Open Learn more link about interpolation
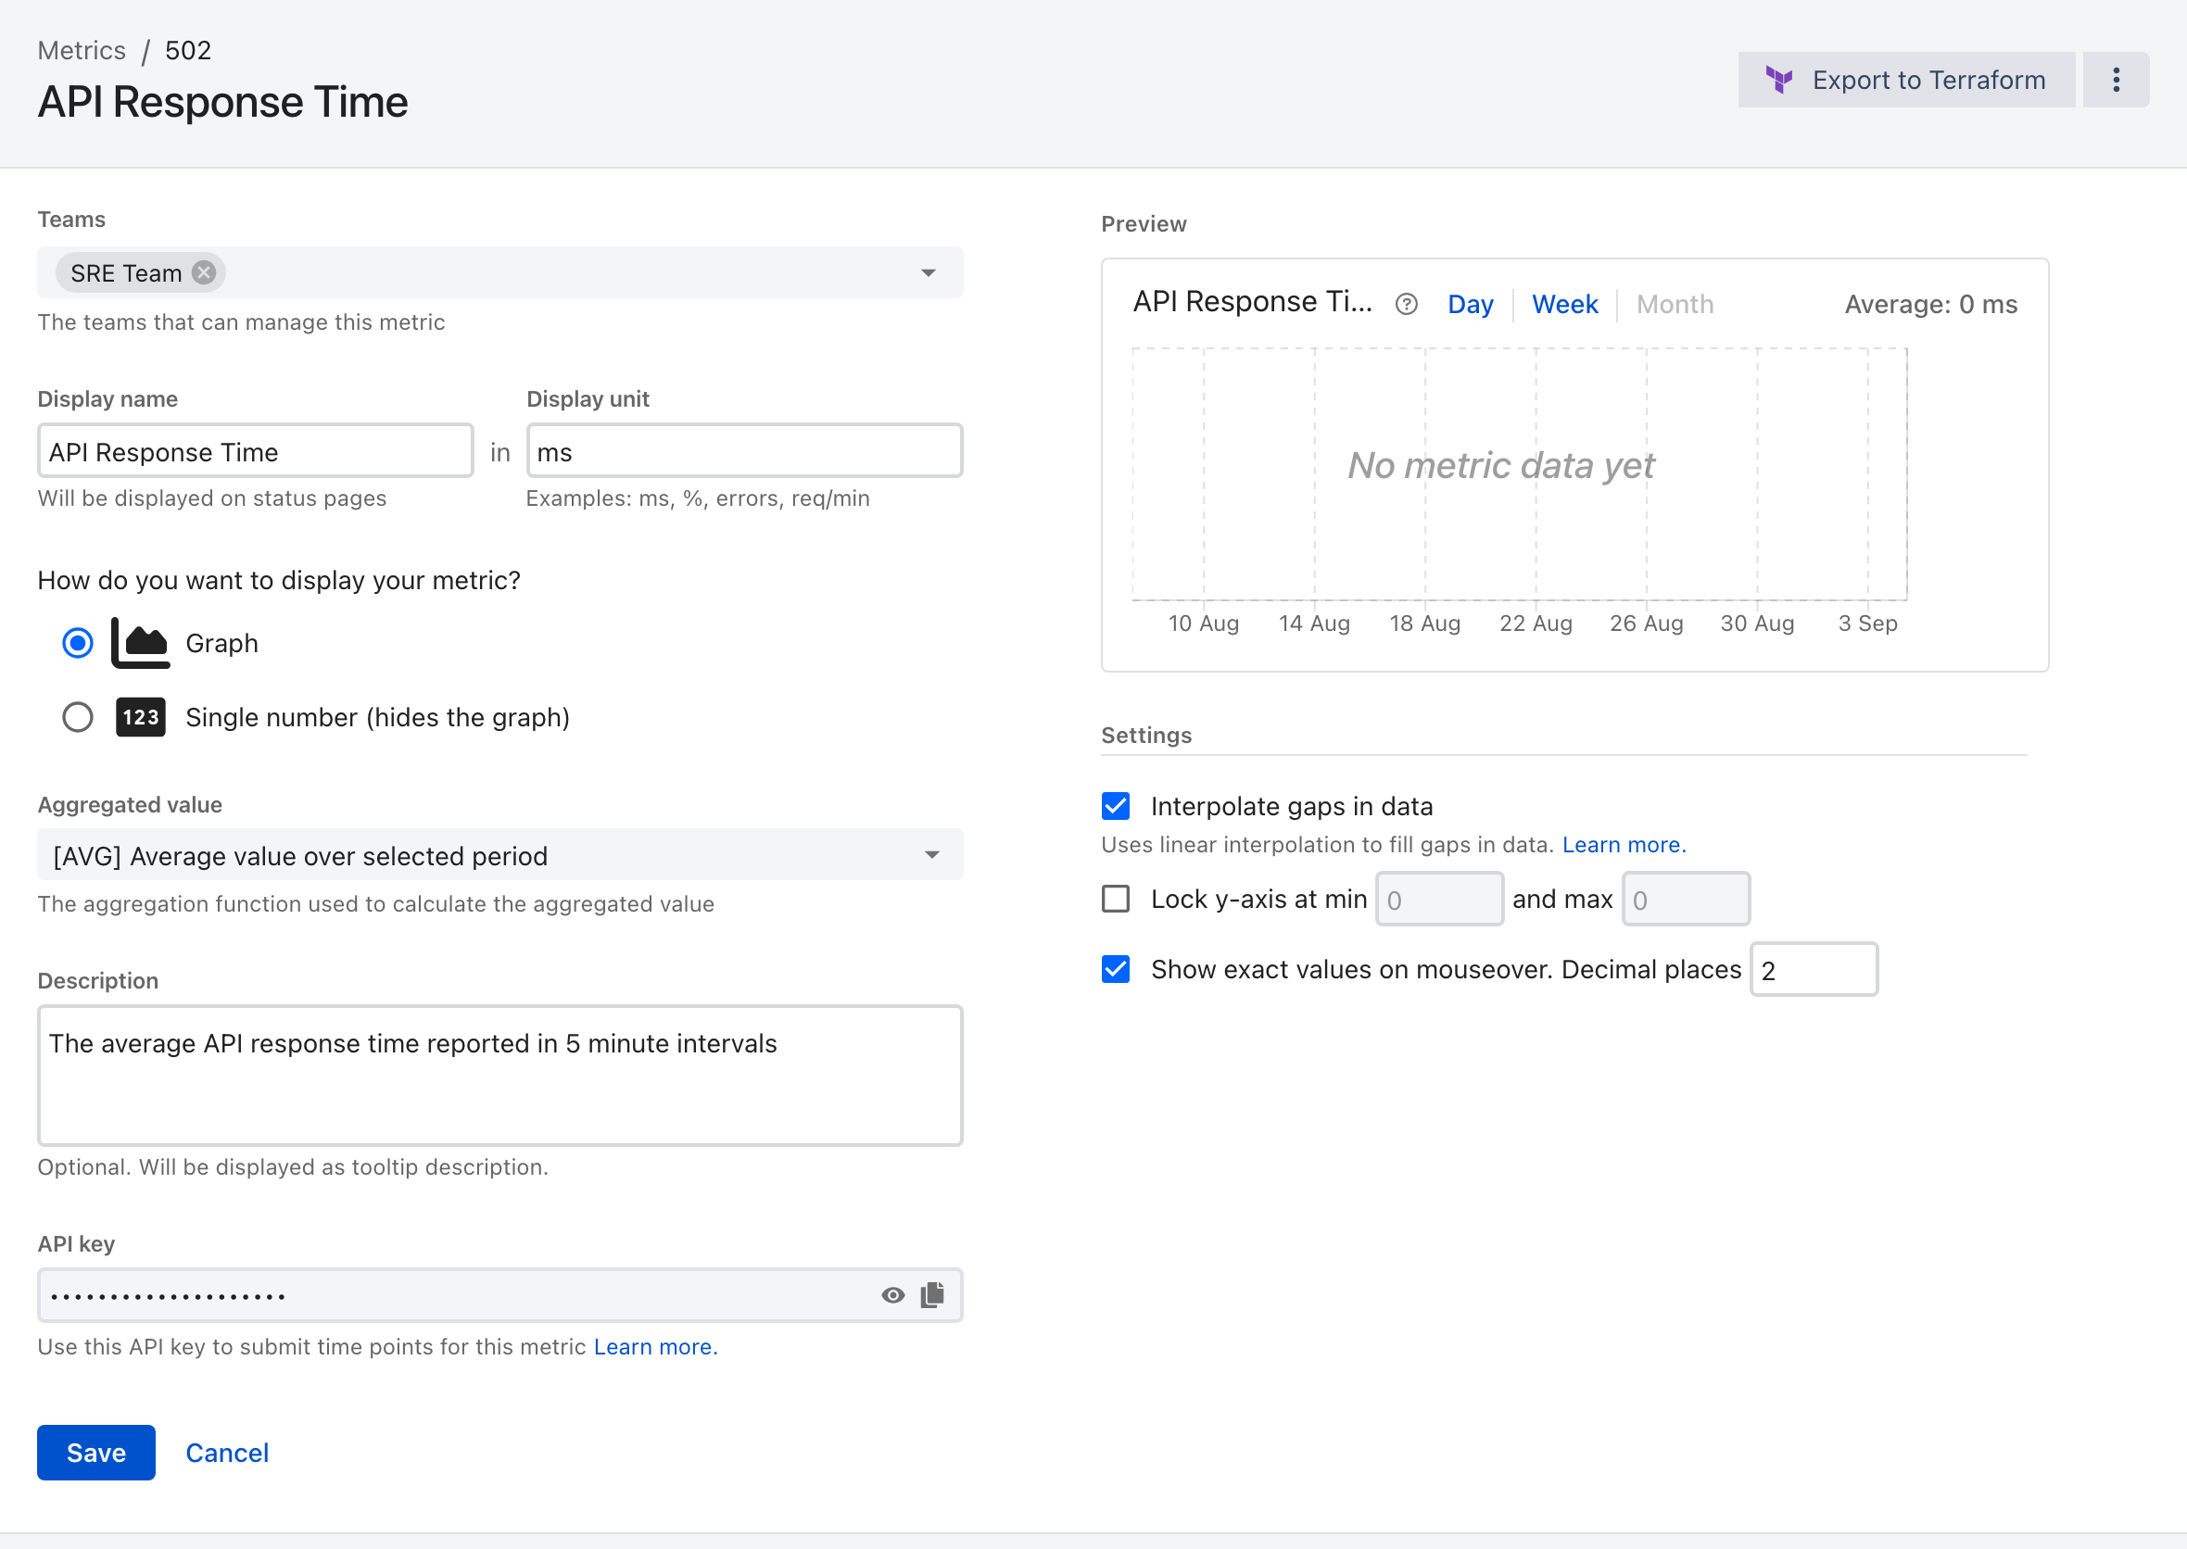2187x1549 pixels. (x=1624, y=845)
